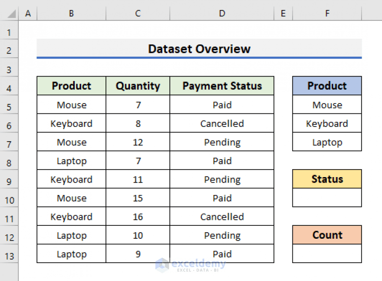Image resolution: width=382 pixels, height=281 pixels.
Task: Select column E header
Action: [283, 13]
